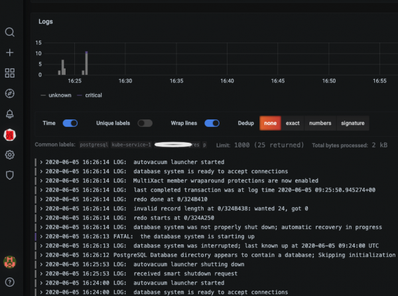Toggle the critical series in legend
This screenshot has height=296, width=398.
tap(93, 95)
